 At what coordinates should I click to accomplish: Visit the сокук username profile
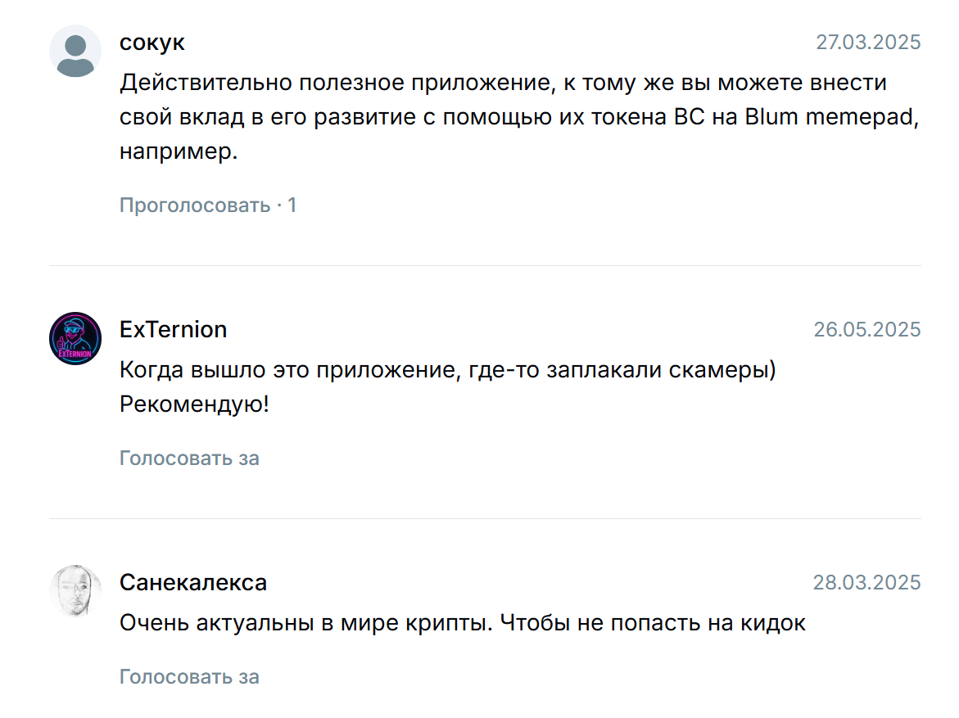(152, 43)
